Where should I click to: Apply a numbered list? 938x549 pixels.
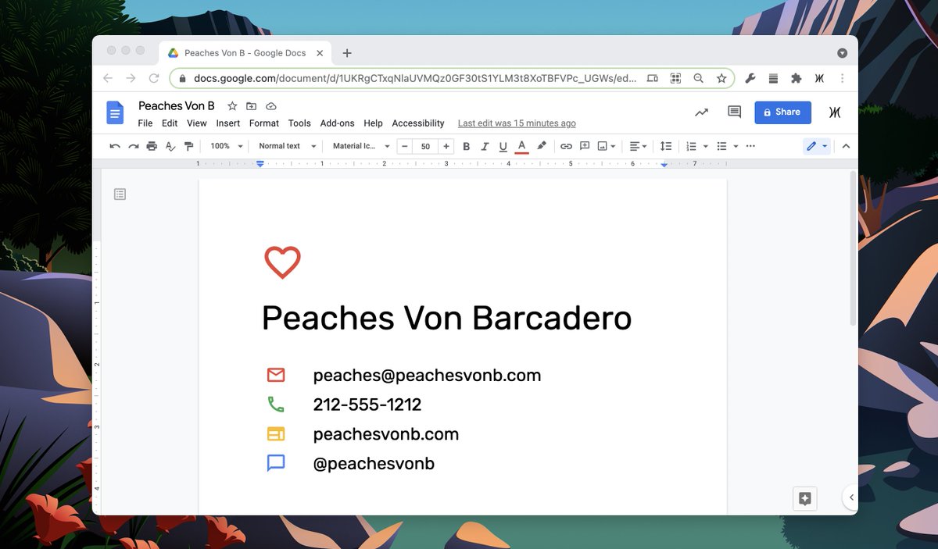pos(691,146)
